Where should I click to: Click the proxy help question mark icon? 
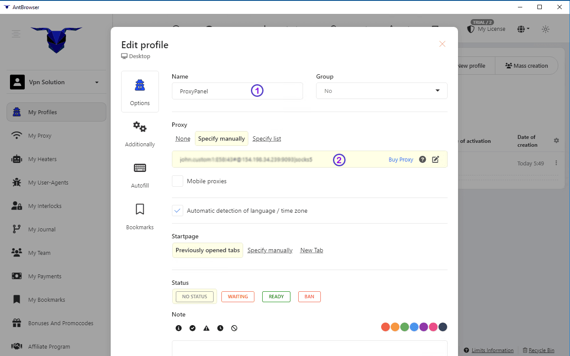(x=422, y=159)
